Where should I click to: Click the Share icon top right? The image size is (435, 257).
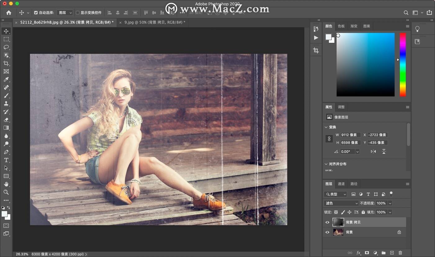(429, 12)
